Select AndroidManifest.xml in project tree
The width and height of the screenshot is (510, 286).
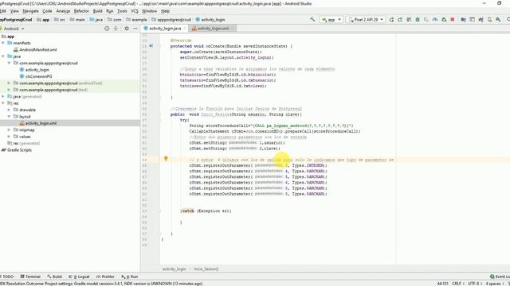(37, 49)
